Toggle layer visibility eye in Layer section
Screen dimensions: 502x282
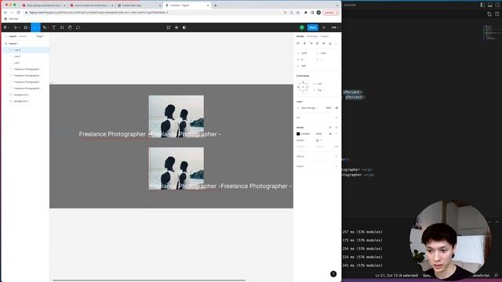(x=336, y=108)
